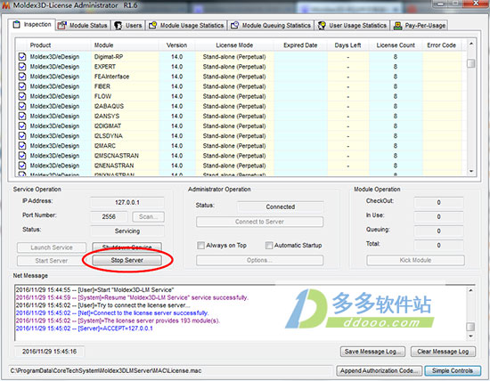Toggle checkbox for FEAInterface module row
This screenshot has height=381, width=490.
22,77
